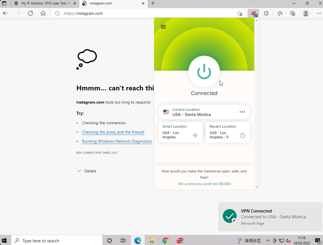Open File Explorer from the taskbar

[x=152, y=241]
